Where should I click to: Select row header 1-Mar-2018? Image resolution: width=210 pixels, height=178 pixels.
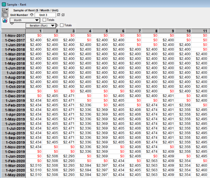[x=13, y=54]
